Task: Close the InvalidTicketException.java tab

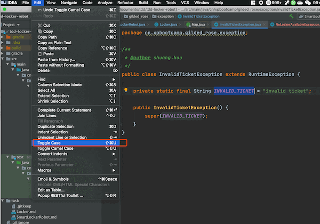Action: (264, 25)
